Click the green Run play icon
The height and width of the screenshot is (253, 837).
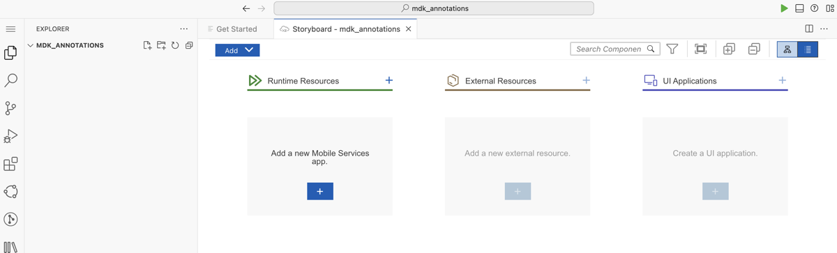(x=784, y=8)
